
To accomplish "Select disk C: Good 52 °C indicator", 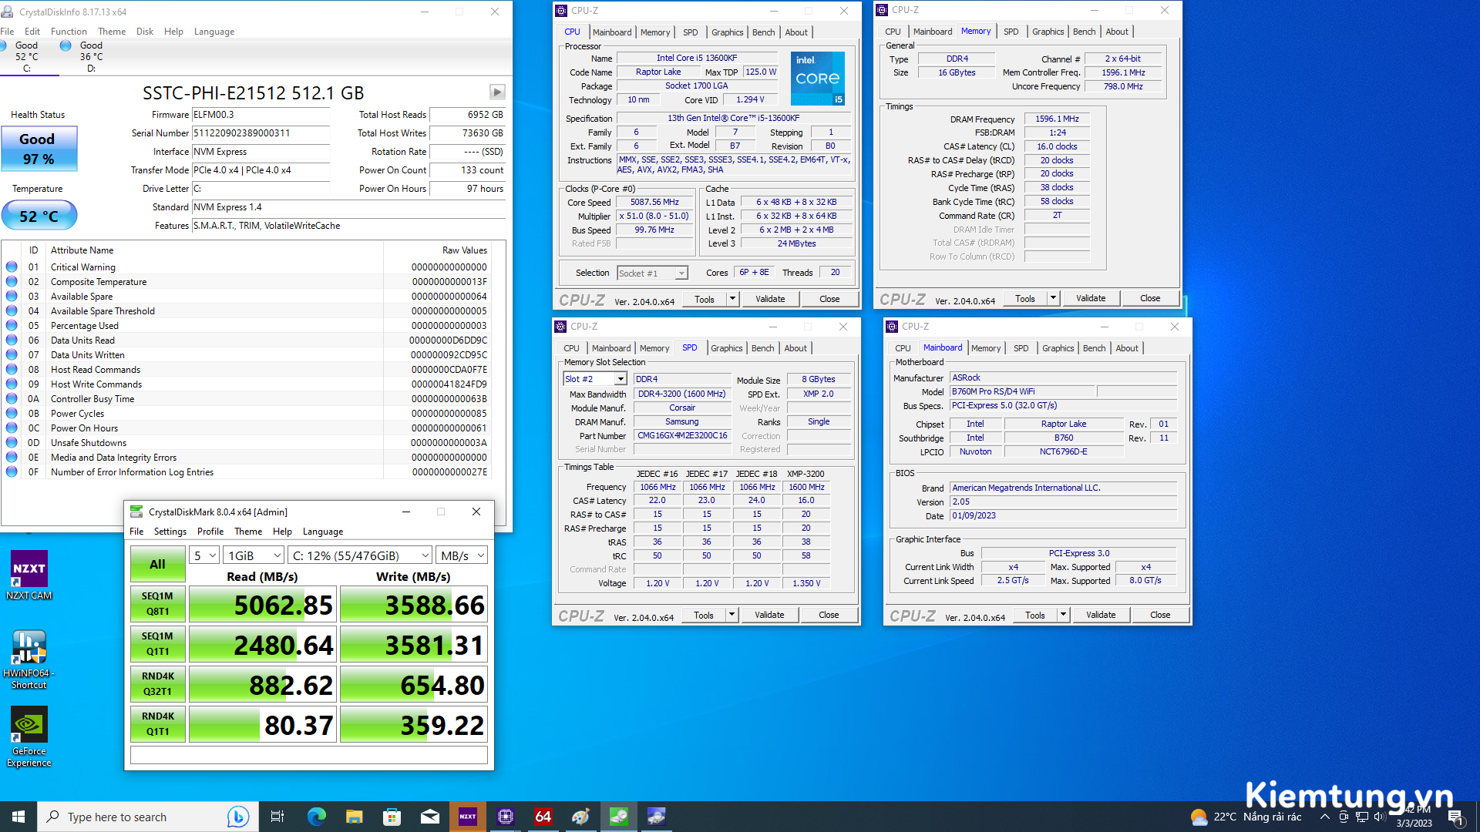I will tap(27, 57).
